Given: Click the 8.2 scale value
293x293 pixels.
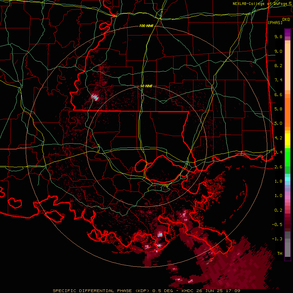Looking at the screenshot, I should click(278, 65).
